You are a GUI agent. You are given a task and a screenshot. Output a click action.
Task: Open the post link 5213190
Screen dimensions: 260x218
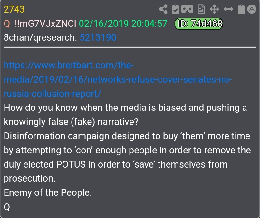(98, 37)
